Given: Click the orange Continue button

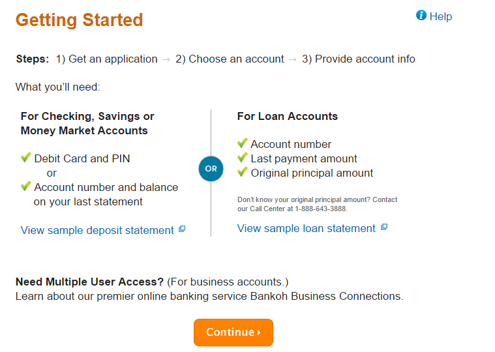Looking at the screenshot, I should 233,332.
